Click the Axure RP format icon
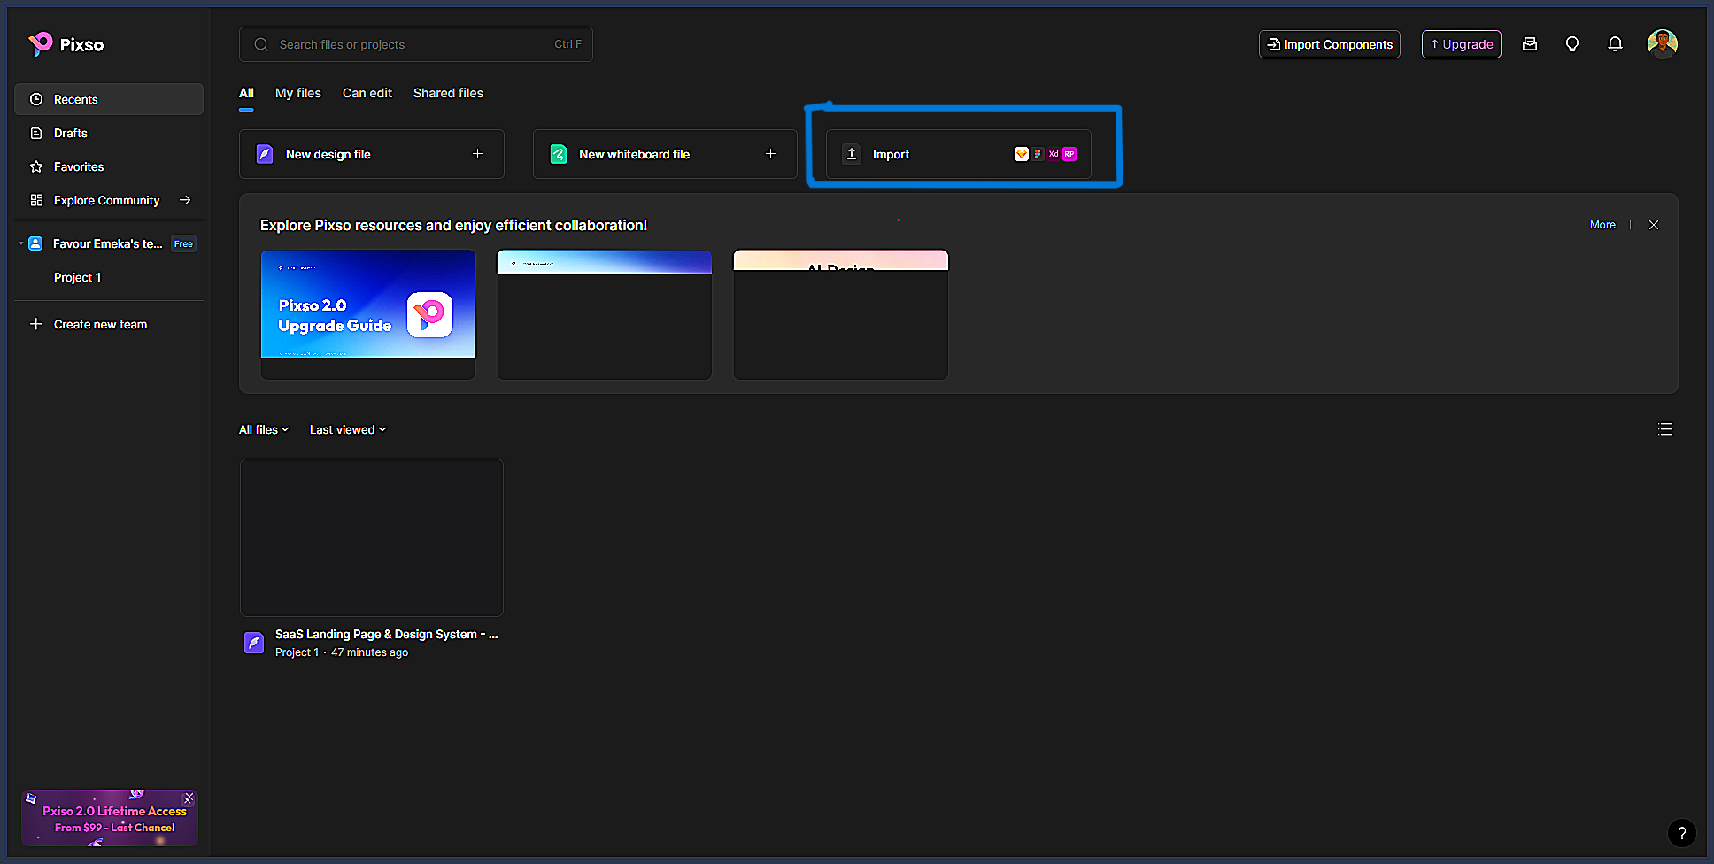The width and height of the screenshot is (1714, 864). pyautogui.click(x=1069, y=154)
